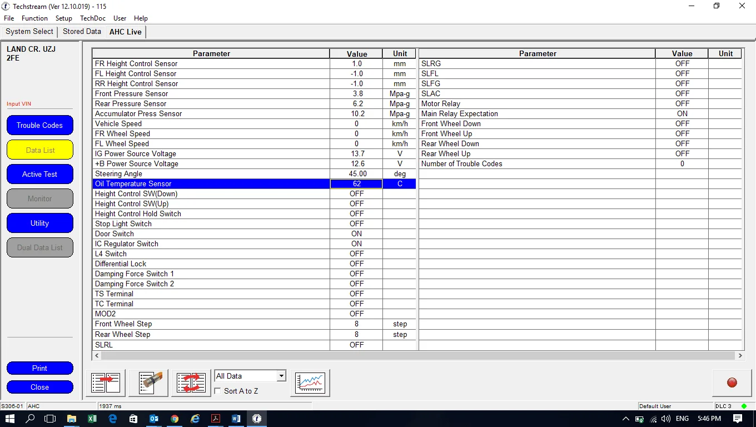This screenshot has height=427, width=756.
Task: Select the Accumulator Press Sensor row
Action: [x=211, y=113]
